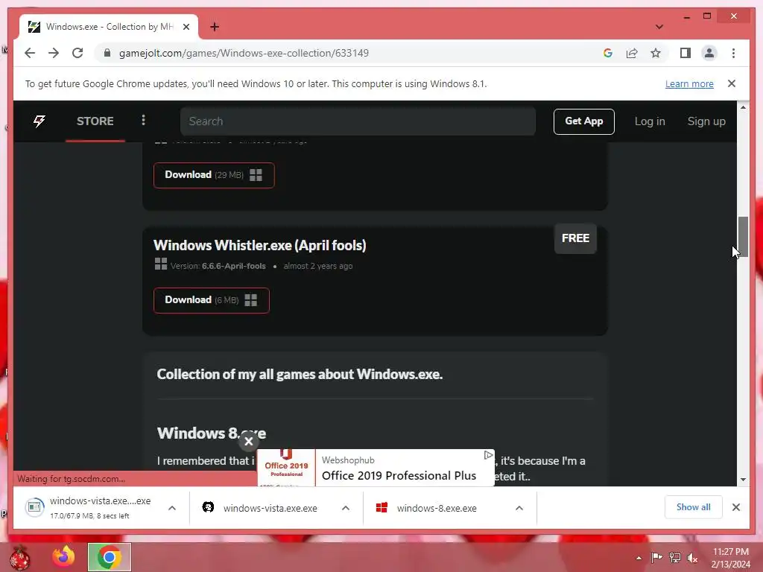Download Windows Whistler.exe 6 MB package

pyautogui.click(x=211, y=300)
